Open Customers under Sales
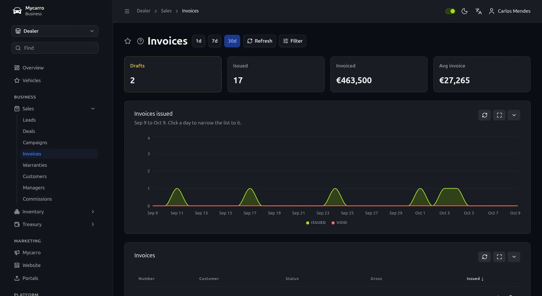 pos(35,176)
